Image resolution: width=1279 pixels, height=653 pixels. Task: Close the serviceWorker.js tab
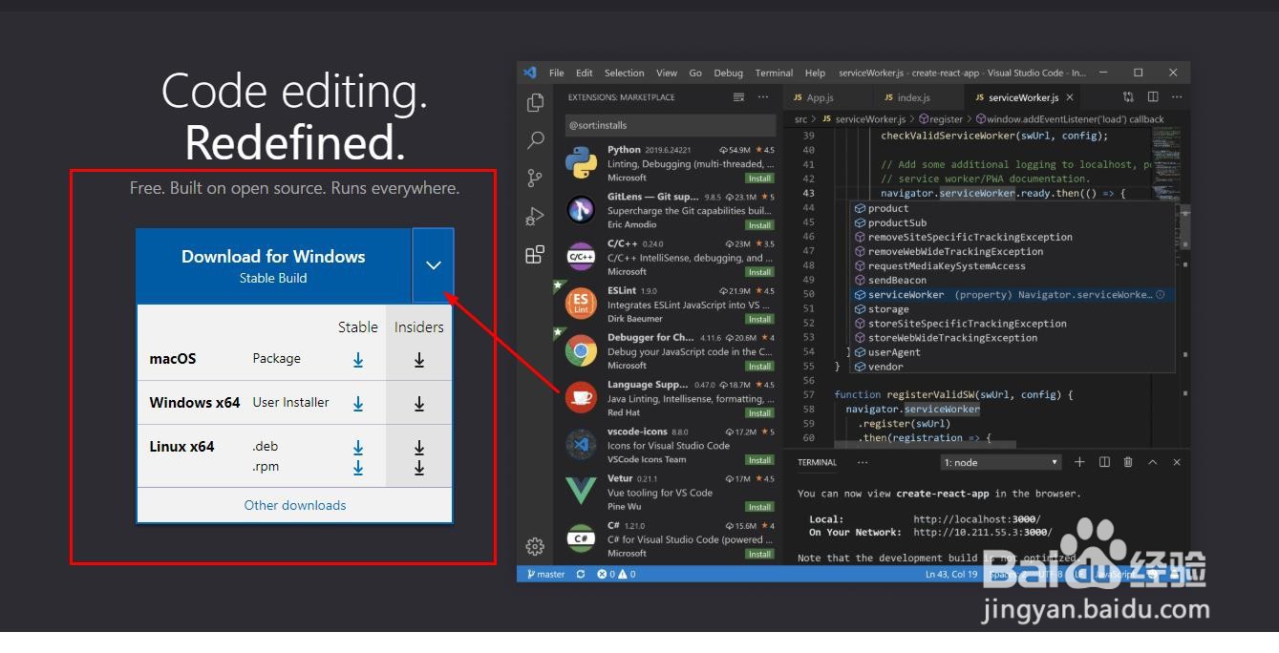coord(1070,97)
